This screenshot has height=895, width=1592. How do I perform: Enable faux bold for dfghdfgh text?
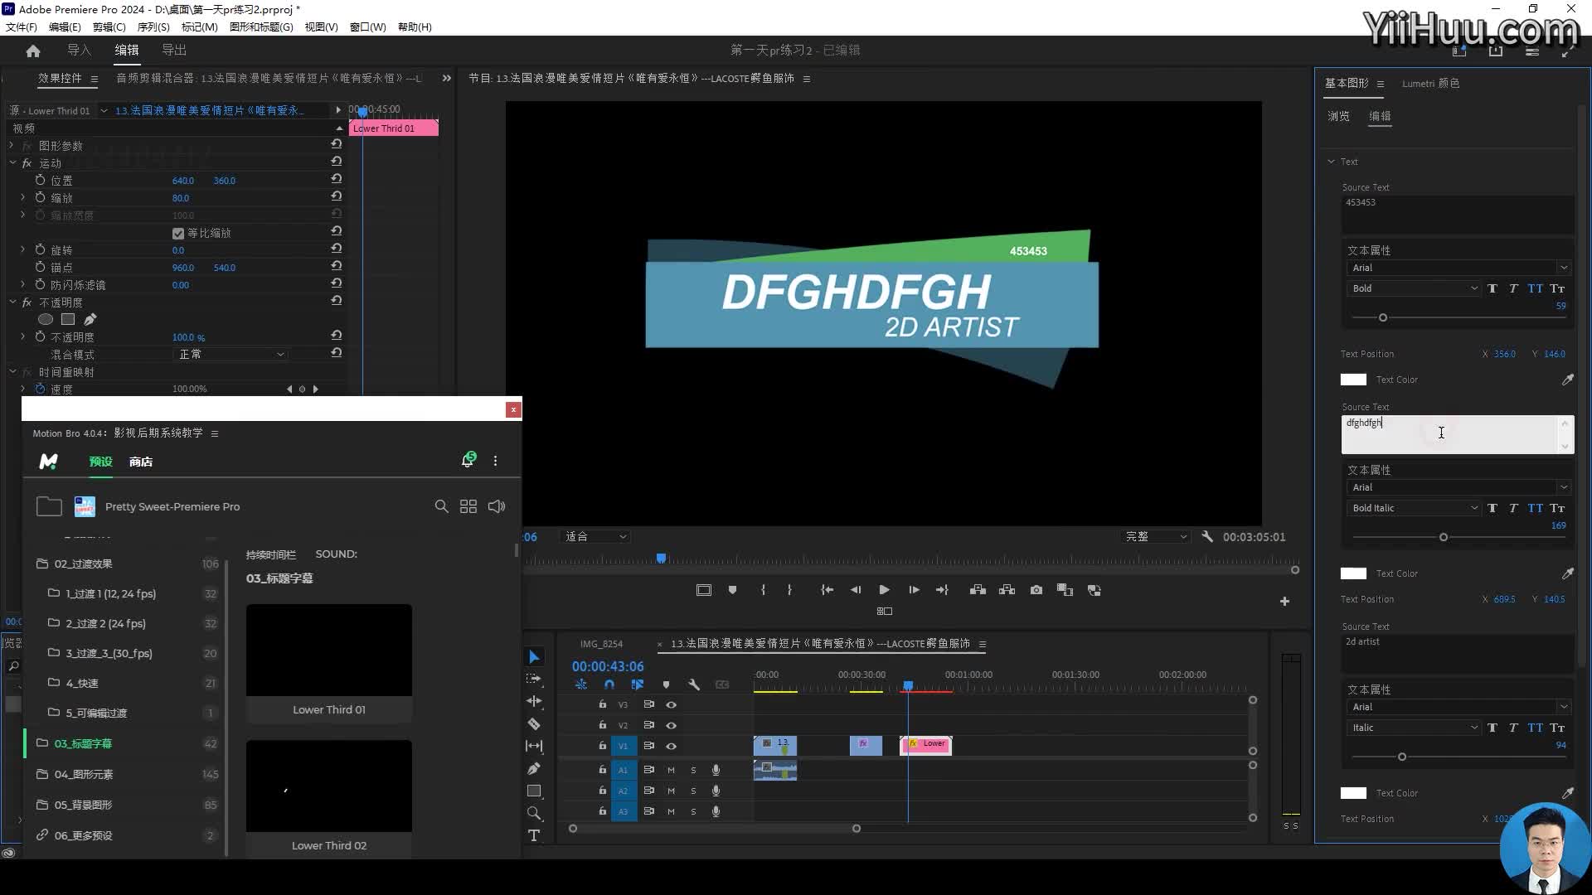pos(1492,508)
